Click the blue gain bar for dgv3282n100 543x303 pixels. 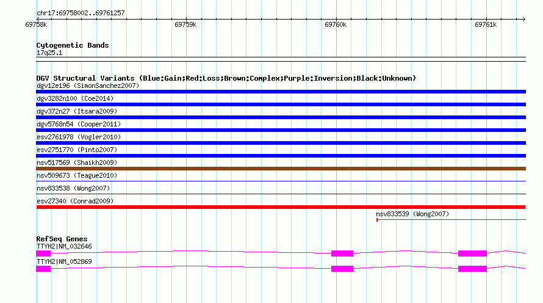[281, 104]
